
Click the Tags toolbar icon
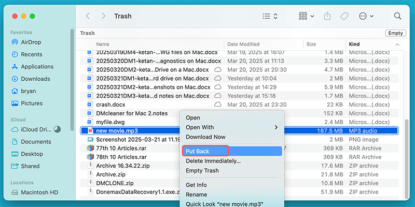point(344,16)
